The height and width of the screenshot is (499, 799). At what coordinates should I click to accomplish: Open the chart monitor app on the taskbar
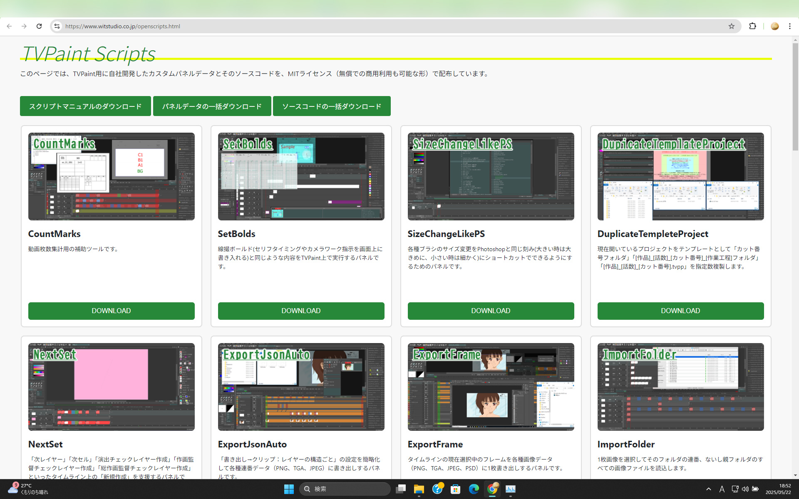(511, 489)
